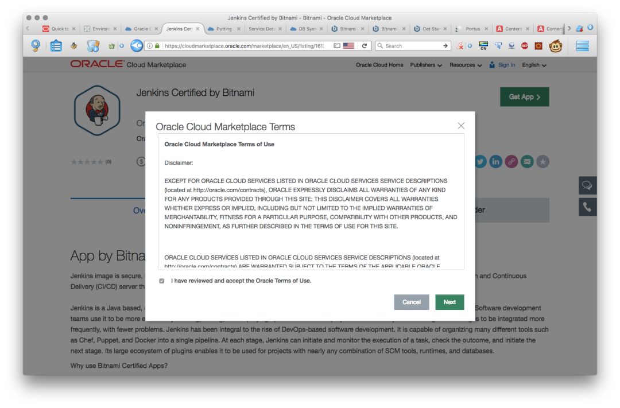Switch to the Environ browser tab
This screenshot has height=408, width=620.
[100, 29]
